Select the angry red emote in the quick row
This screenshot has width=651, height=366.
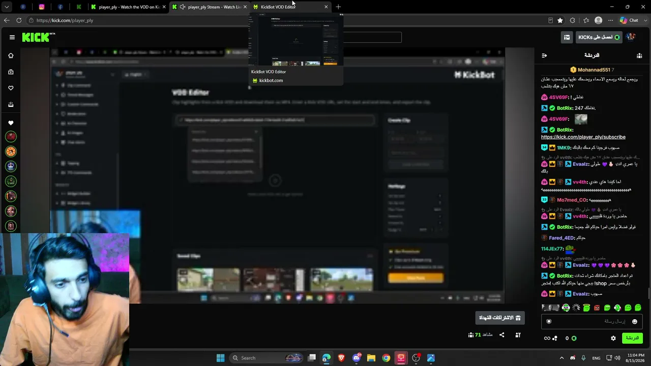[597, 308]
